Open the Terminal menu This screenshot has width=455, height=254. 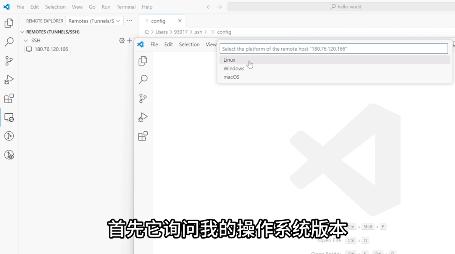(126, 7)
